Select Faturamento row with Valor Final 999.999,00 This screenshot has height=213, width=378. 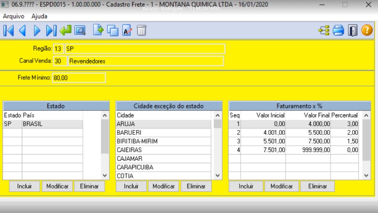pos(294,150)
